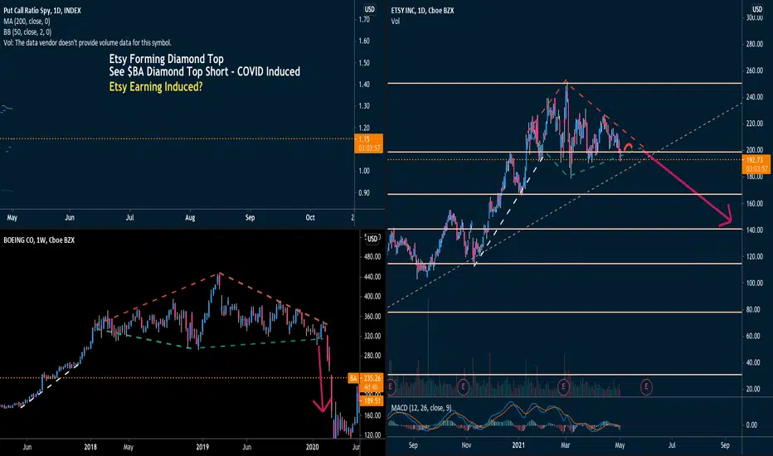Click the 0.90 value on Put Call price axis
The width and height of the screenshot is (773, 456).
364,192
